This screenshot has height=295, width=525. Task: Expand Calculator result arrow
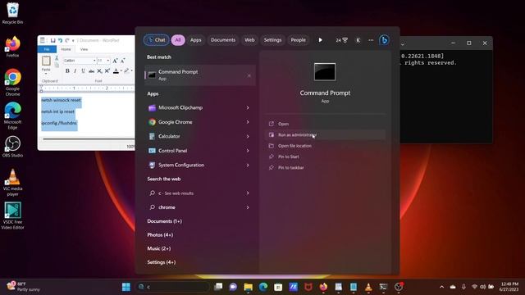[x=248, y=137]
